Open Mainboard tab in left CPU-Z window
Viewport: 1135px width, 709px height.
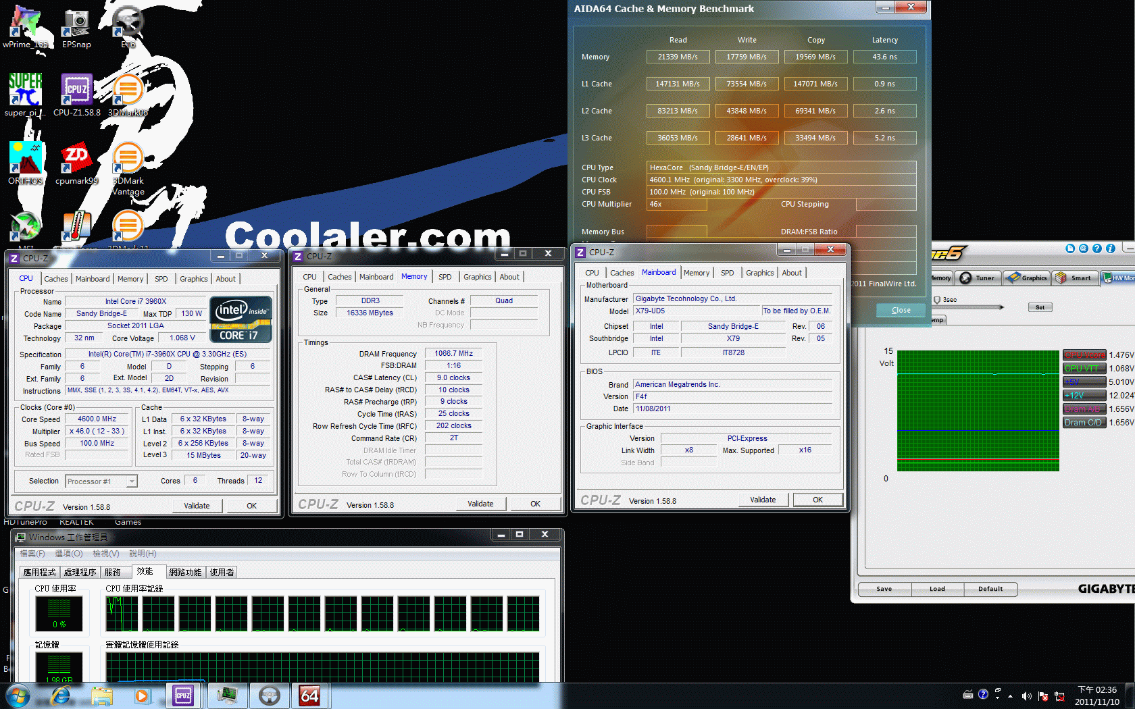pos(93,279)
